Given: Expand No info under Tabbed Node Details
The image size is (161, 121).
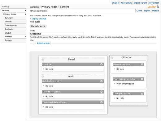Looking at the screenshot, I should pyautogui.click(x=44, y=96).
